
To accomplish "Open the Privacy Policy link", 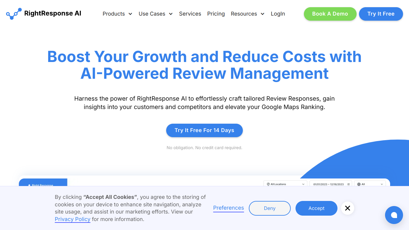I will coord(72,219).
